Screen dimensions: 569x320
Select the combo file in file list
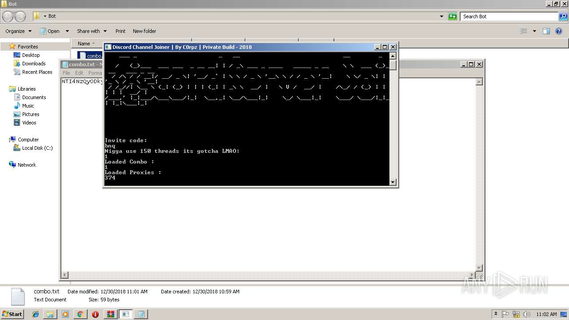90,56
